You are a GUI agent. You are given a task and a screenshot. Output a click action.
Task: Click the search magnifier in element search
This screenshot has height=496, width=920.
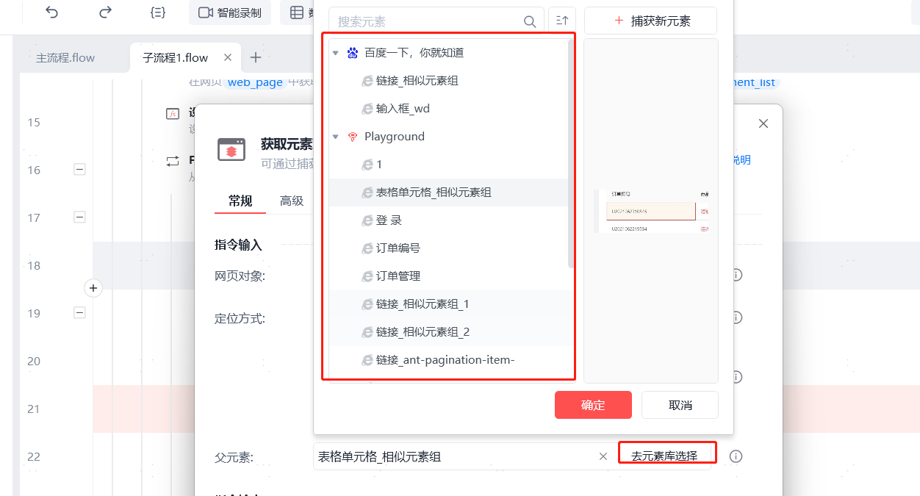point(530,21)
